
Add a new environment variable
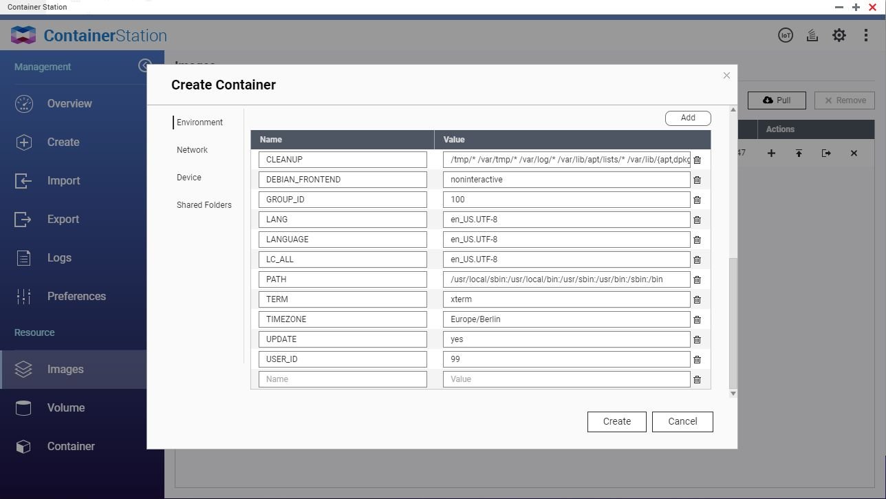pos(687,118)
